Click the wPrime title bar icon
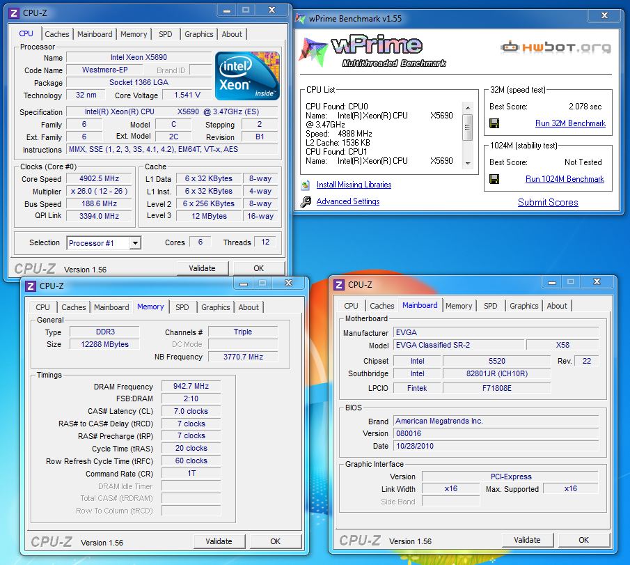Viewport: 630px width, 565px height. coord(300,19)
